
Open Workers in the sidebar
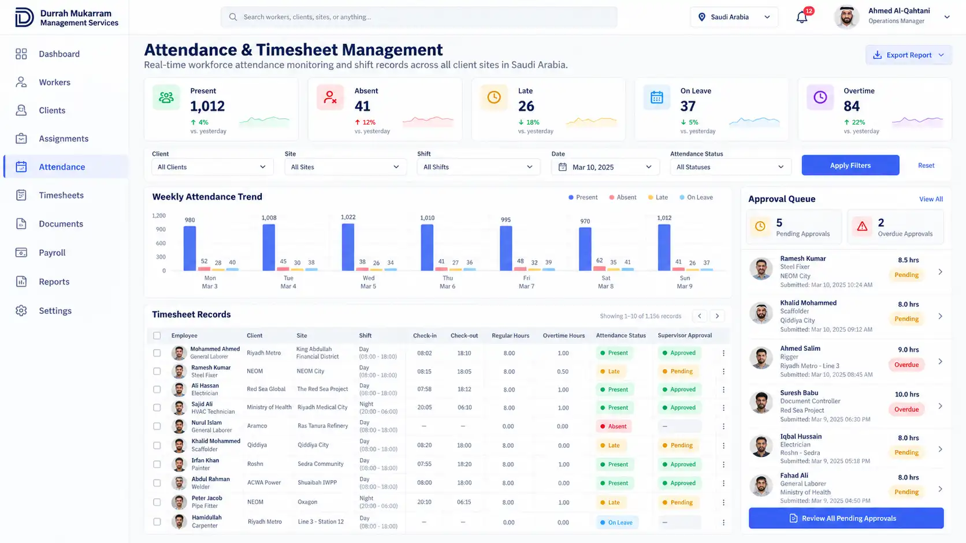point(65,83)
